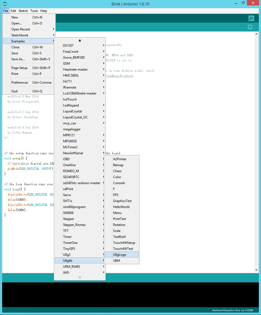Follow the /en/Main/Products link in editor
The height and width of the screenshot is (315, 261).
(120, 76)
